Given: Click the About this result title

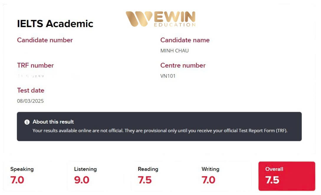Looking at the screenshot, I should point(53,122).
